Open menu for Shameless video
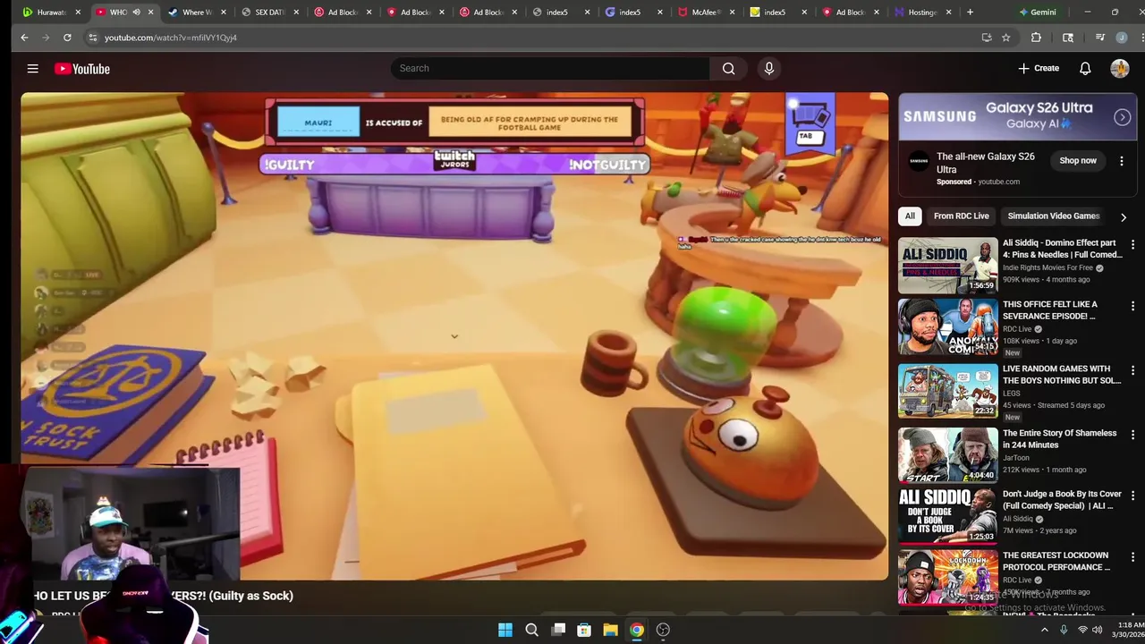1145x644 pixels. point(1132,435)
